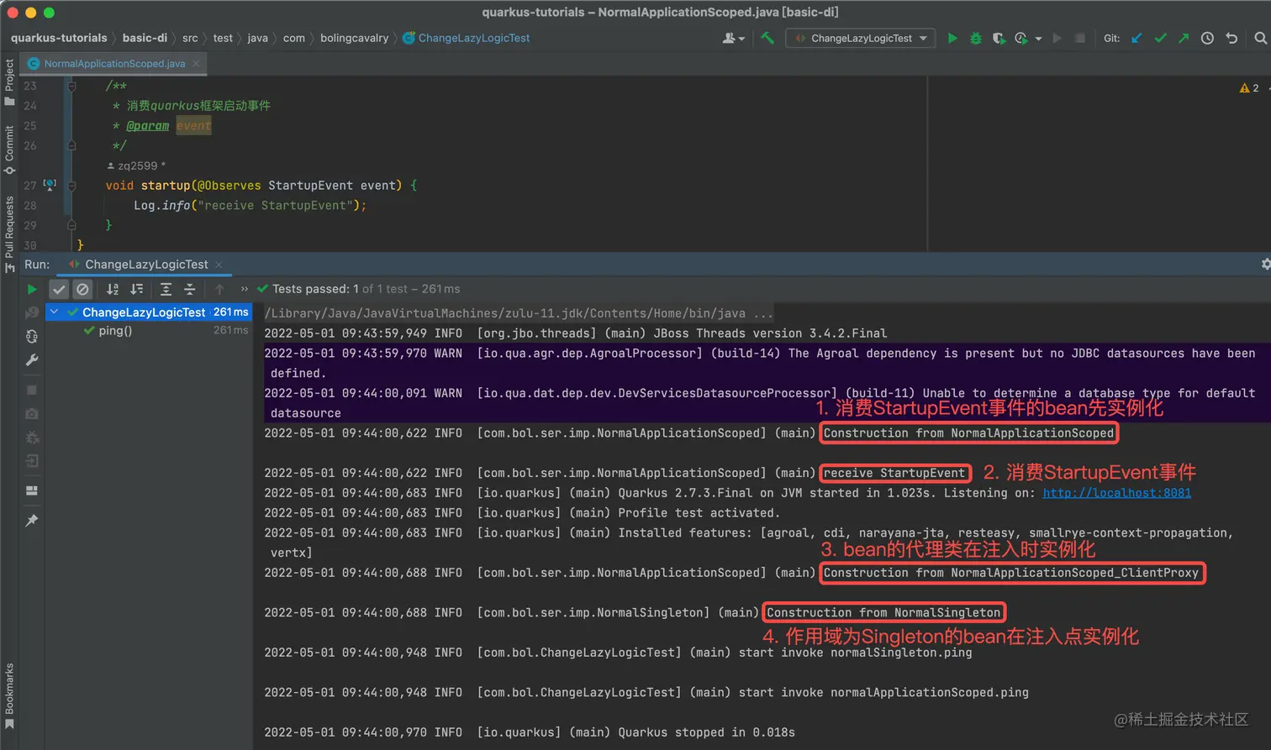Open Run panel gear settings
This screenshot has width=1271, height=750.
point(1265,264)
